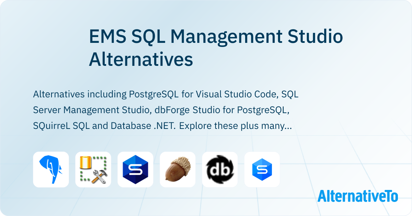The image size is (412, 216).
Task: Click the SQuirreL SQL acorn icon
Action: coord(178,169)
